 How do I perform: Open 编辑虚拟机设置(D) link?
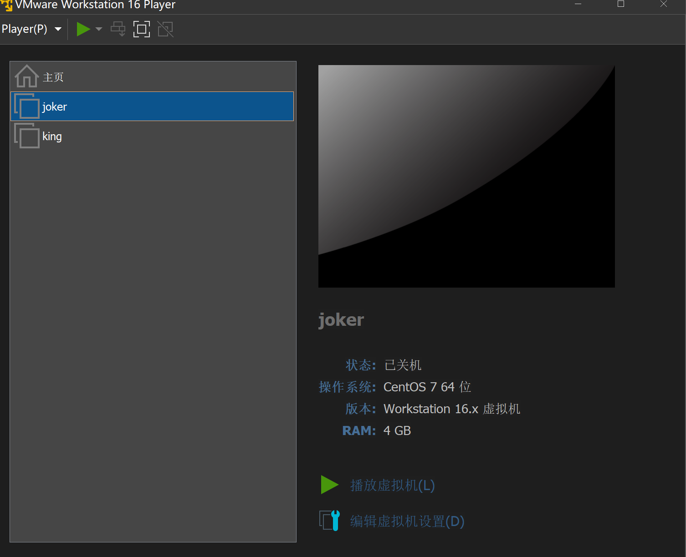[407, 521]
